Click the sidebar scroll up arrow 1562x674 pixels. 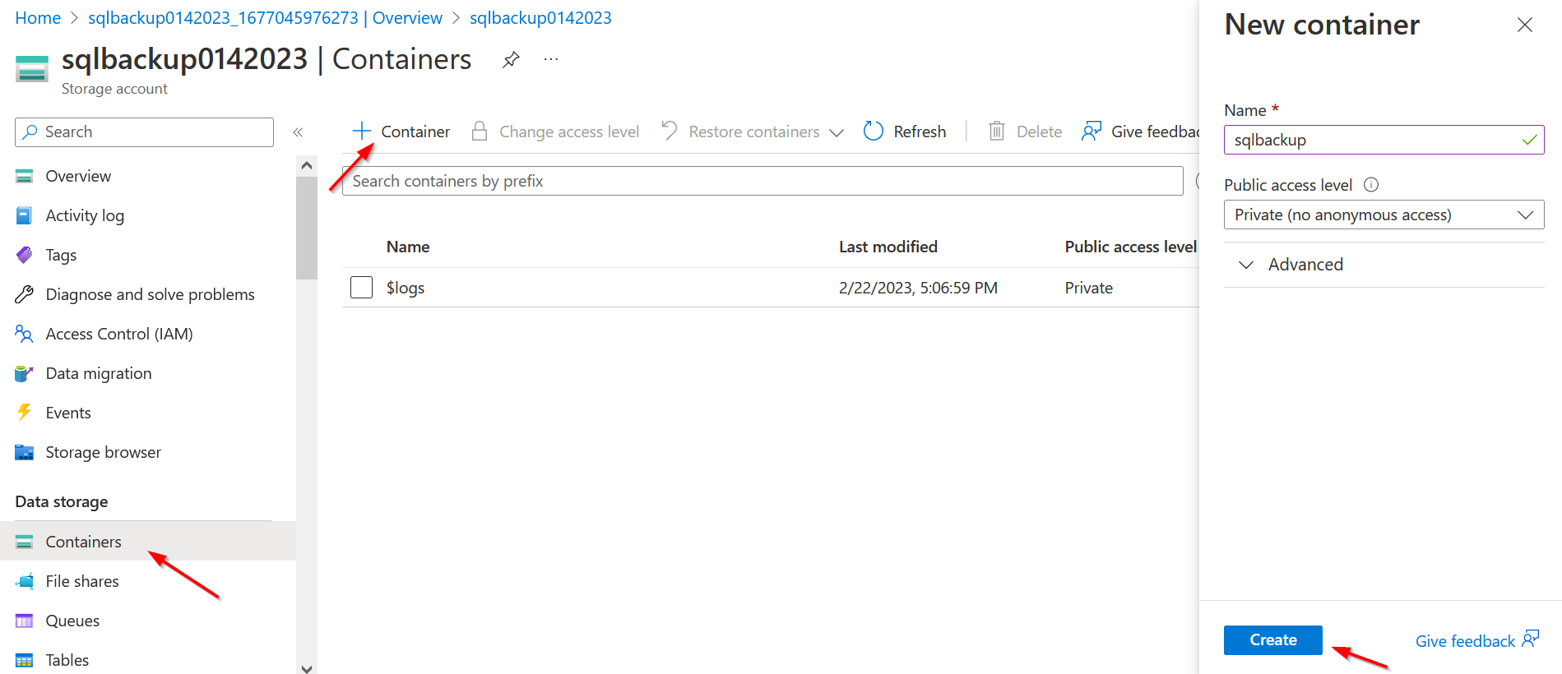click(307, 165)
